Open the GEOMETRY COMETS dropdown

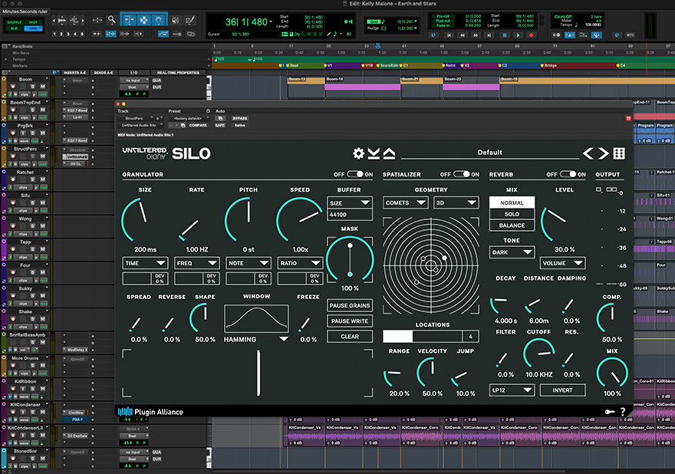405,202
